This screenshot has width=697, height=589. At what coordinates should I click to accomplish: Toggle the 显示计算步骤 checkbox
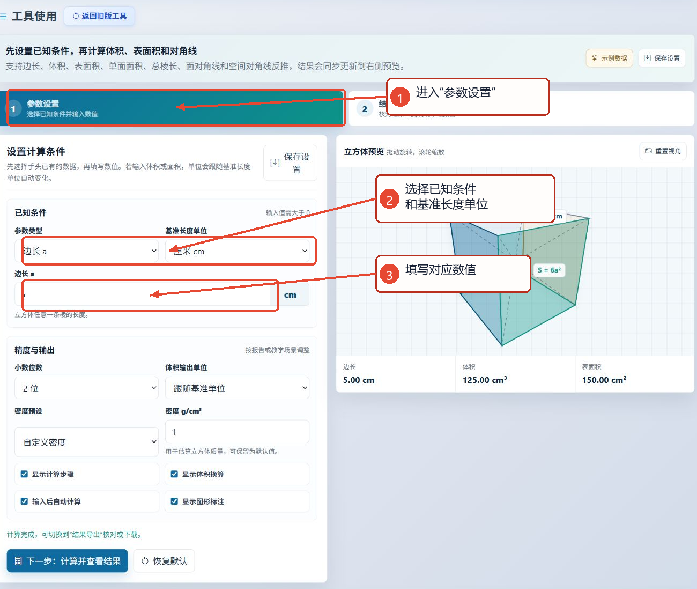(x=24, y=474)
